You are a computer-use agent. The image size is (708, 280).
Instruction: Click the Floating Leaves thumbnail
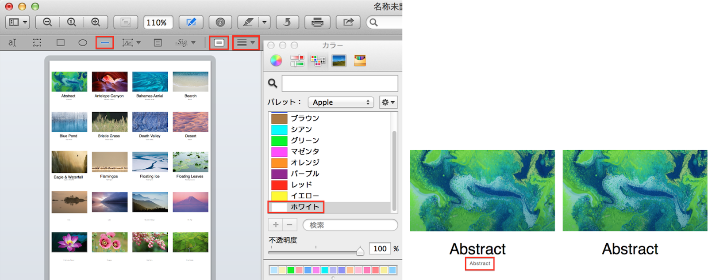[x=190, y=162]
